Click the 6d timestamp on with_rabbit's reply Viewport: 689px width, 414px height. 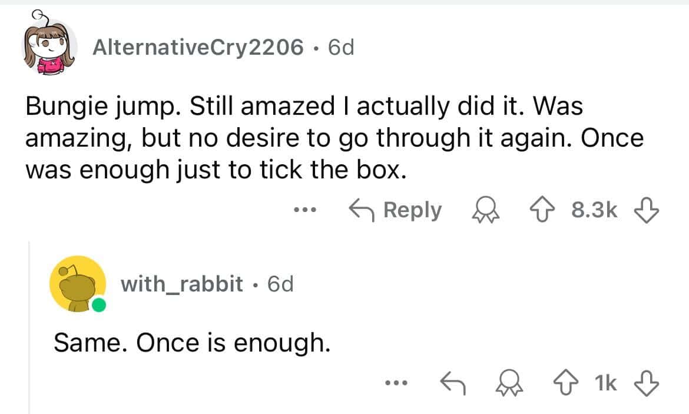pos(280,284)
